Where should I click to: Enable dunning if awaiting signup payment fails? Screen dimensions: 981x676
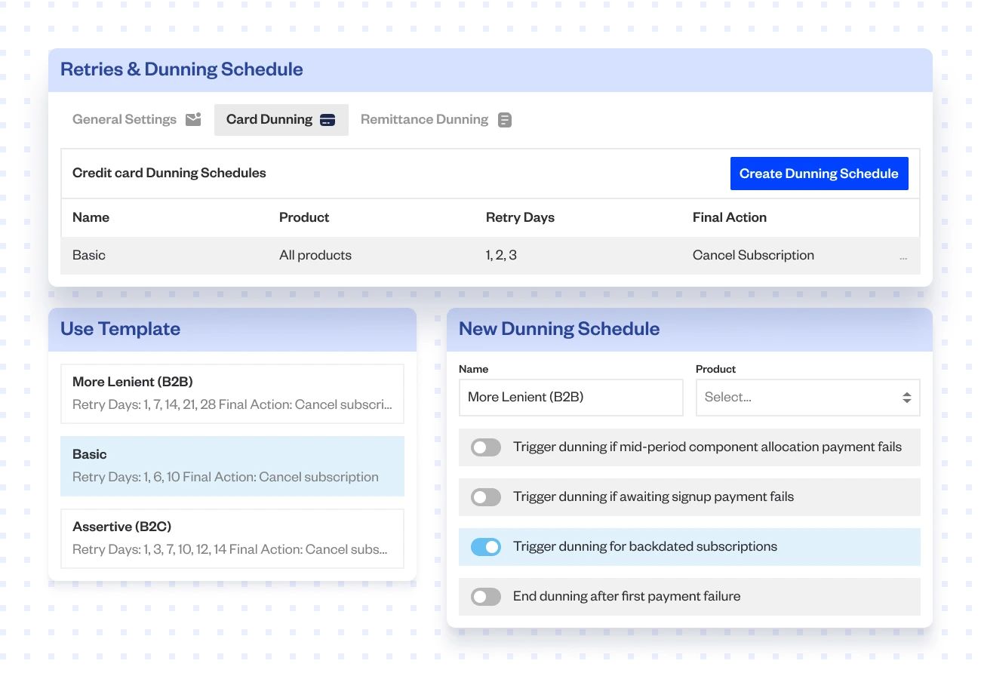coord(486,496)
